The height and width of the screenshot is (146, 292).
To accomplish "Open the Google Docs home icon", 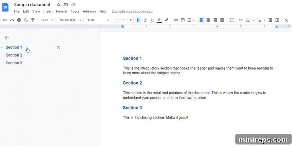I will 5,7.
